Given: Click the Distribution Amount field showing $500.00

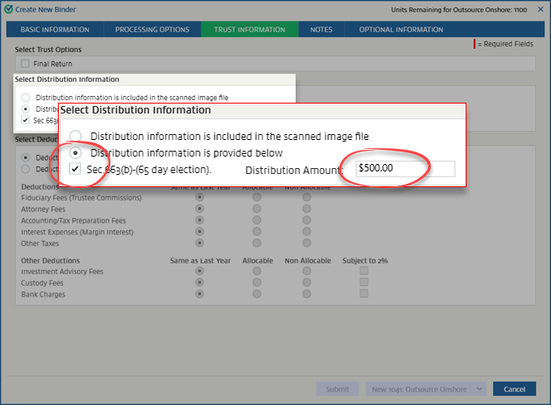Looking at the screenshot, I should [404, 168].
